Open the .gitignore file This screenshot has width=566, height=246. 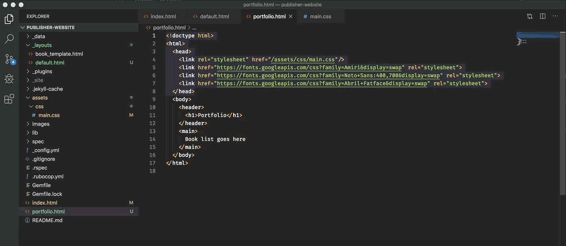click(78, 159)
